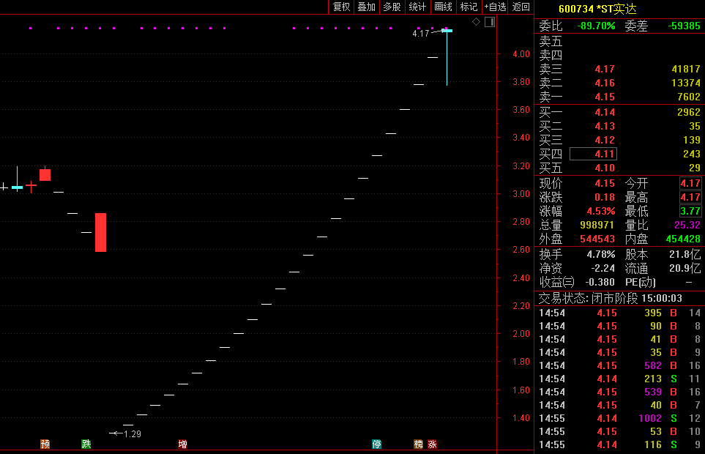The image size is (705, 454).
Task: Click the 预 event marker icon
Action: tap(45, 444)
